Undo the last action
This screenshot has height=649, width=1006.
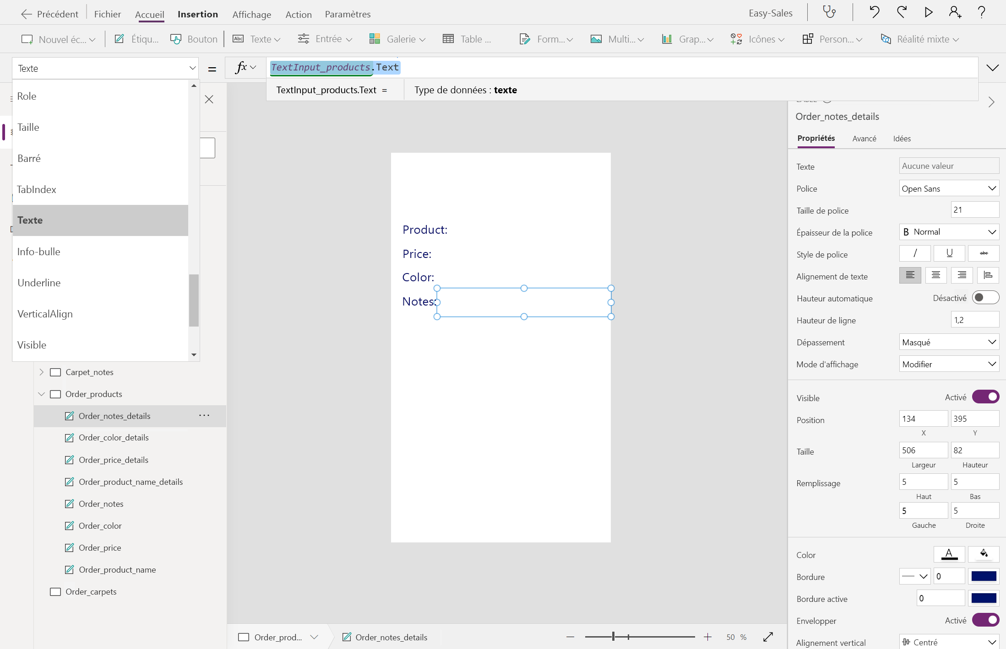[x=874, y=12]
